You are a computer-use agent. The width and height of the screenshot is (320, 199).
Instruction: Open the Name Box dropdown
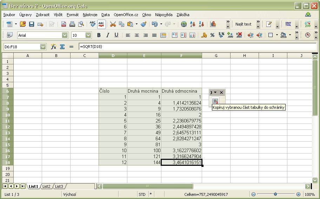coord(43,47)
